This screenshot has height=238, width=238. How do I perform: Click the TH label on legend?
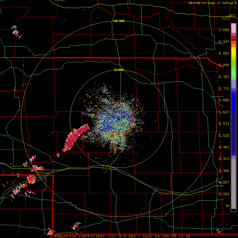pyautogui.click(x=227, y=206)
